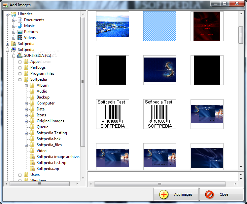Click the PerfLogs folder icon
This screenshot has width=247, height=204.
pyautogui.click(x=26, y=67)
